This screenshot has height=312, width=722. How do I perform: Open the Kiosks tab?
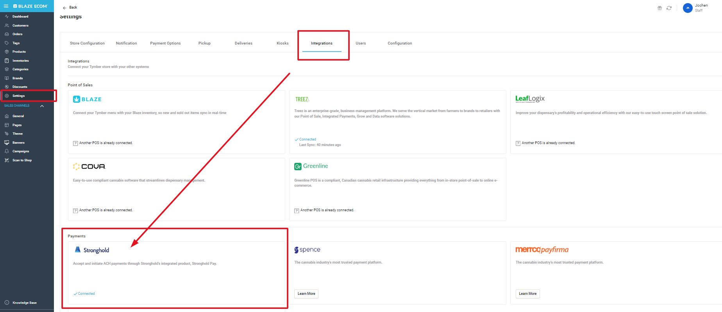(282, 43)
